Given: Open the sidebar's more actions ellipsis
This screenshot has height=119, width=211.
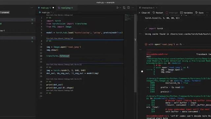Looking at the screenshot, I should [x=32, y=8].
